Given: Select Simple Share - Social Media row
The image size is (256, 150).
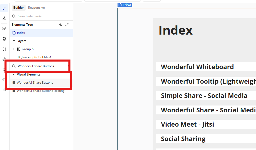Looking at the screenshot, I should (206, 96).
